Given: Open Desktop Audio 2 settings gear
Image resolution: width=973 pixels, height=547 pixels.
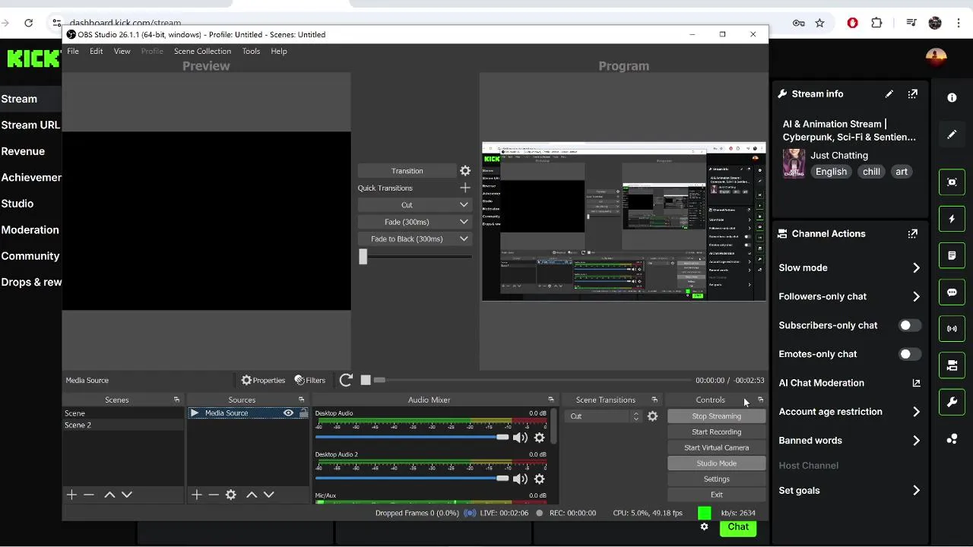Looking at the screenshot, I should (x=540, y=479).
